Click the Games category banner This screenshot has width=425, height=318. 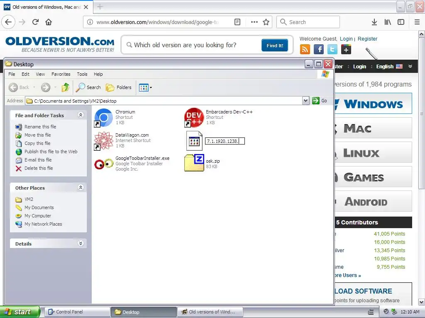(x=373, y=177)
